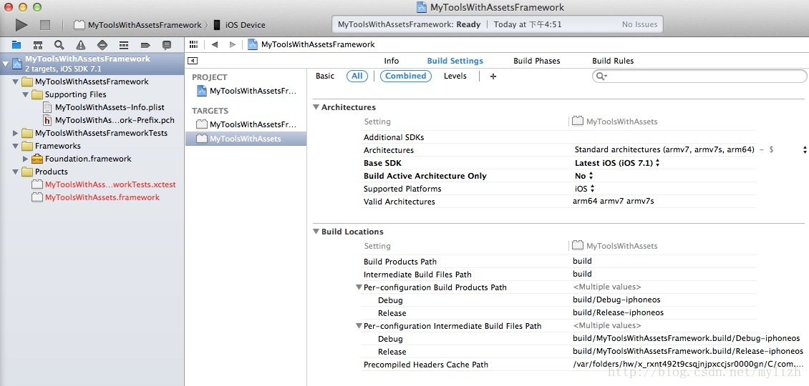Screen dimensions: 809x386
Task: Click the build/Release-iphoneos value
Action: click(618, 313)
